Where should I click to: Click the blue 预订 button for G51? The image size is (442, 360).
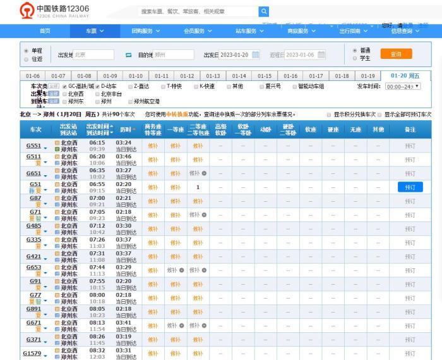tap(410, 187)
